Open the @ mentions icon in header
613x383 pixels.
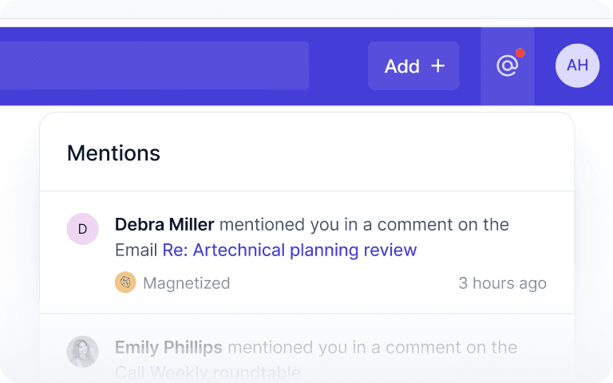[x=507, y=66]
